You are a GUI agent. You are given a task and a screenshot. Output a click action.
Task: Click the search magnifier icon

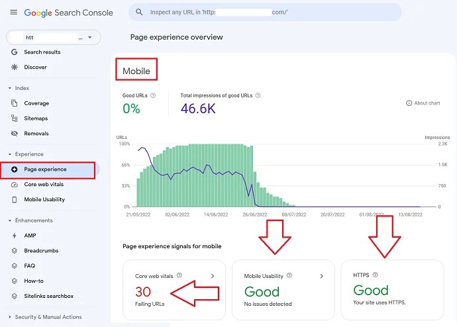[x=139, y=12]
